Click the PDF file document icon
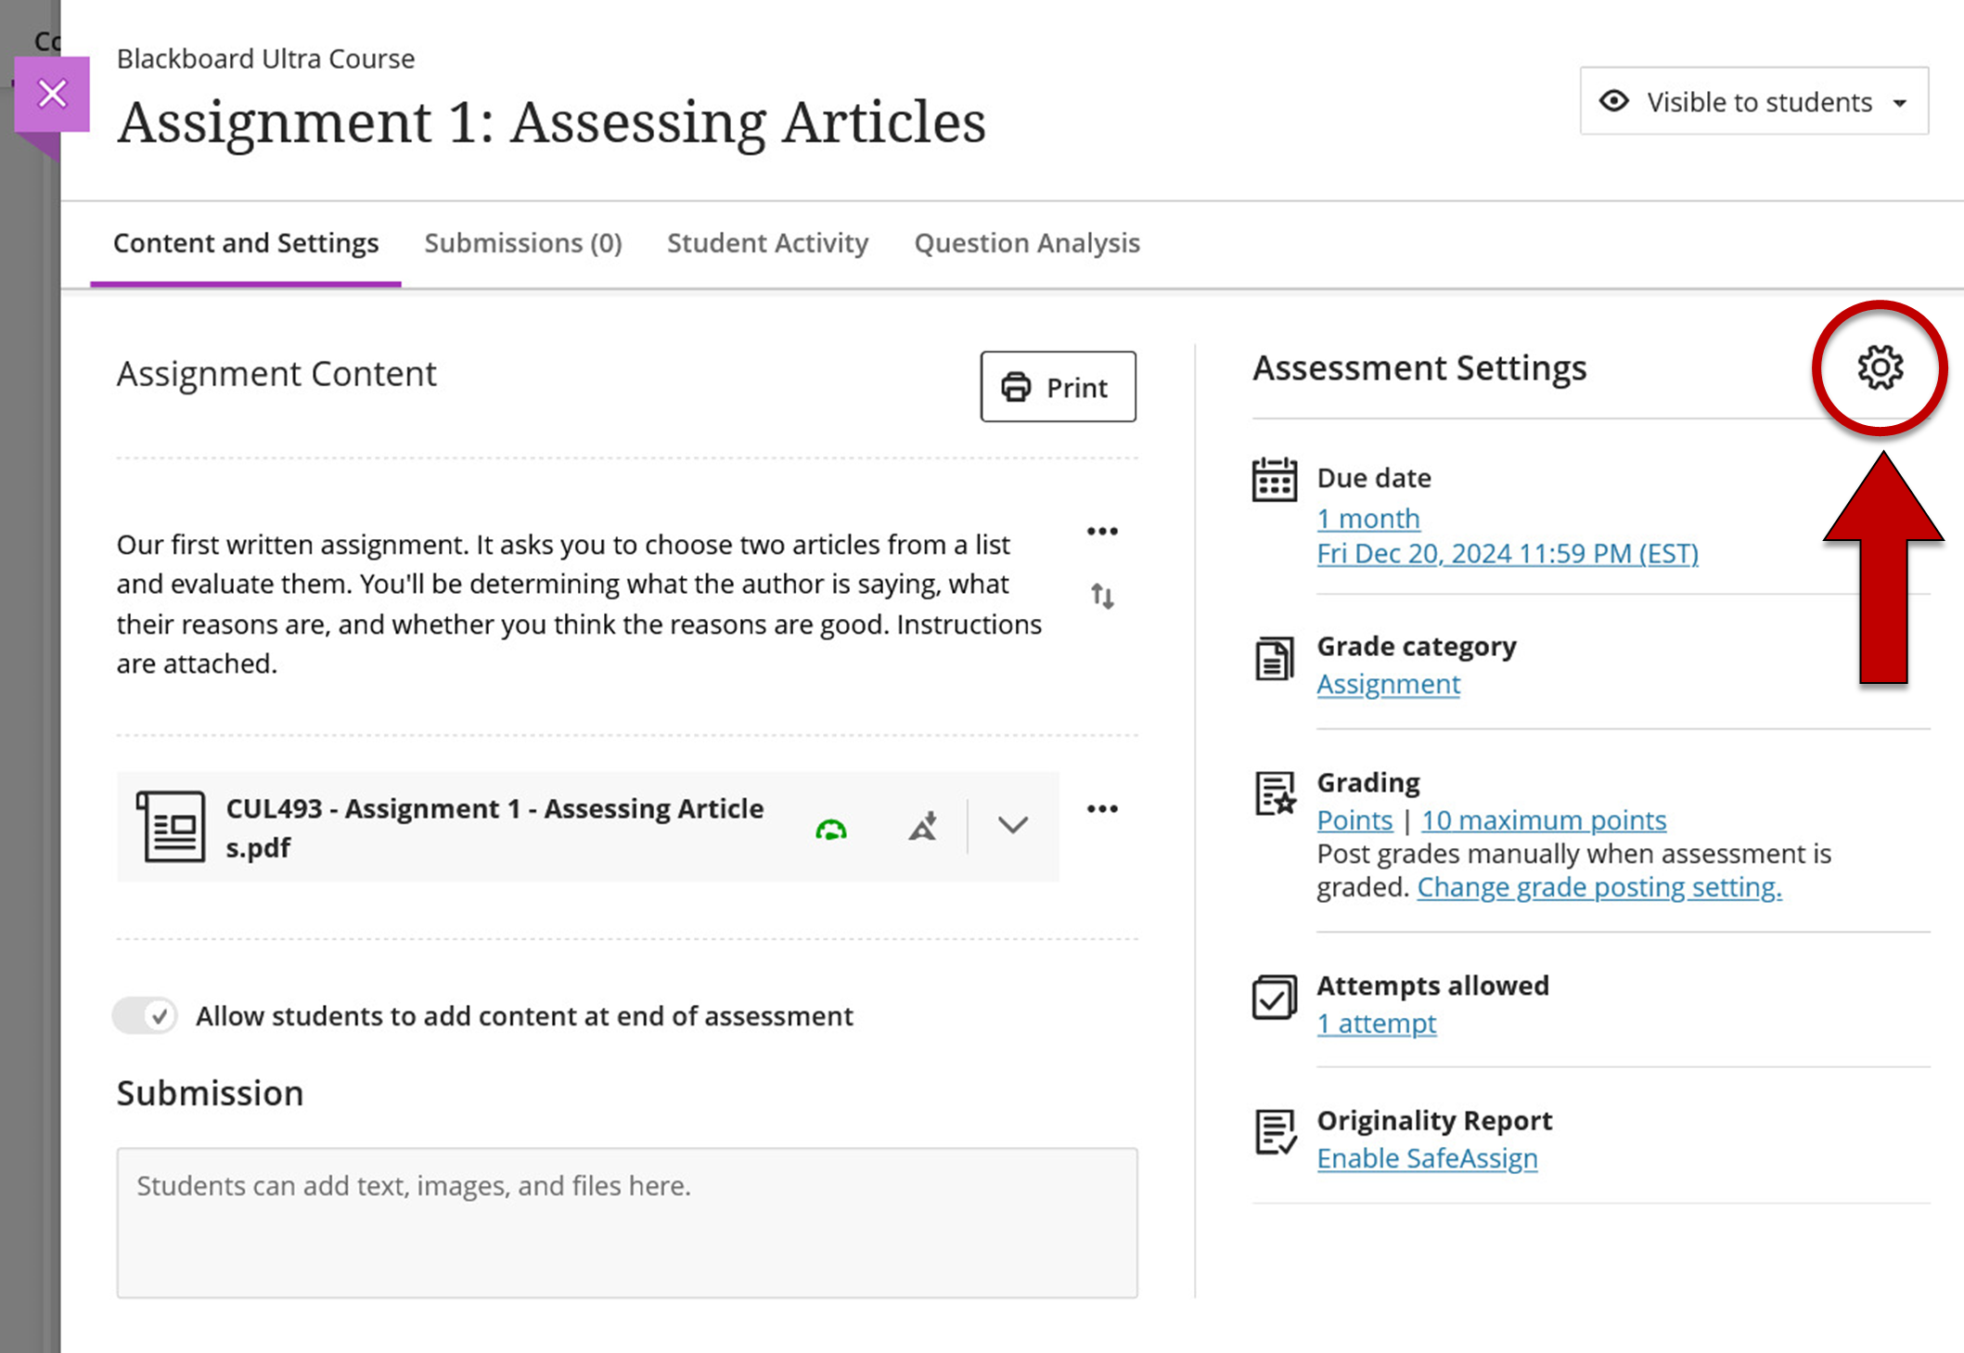The image size is (1964, 1353). pyautogui.click(x=171, y=826)
